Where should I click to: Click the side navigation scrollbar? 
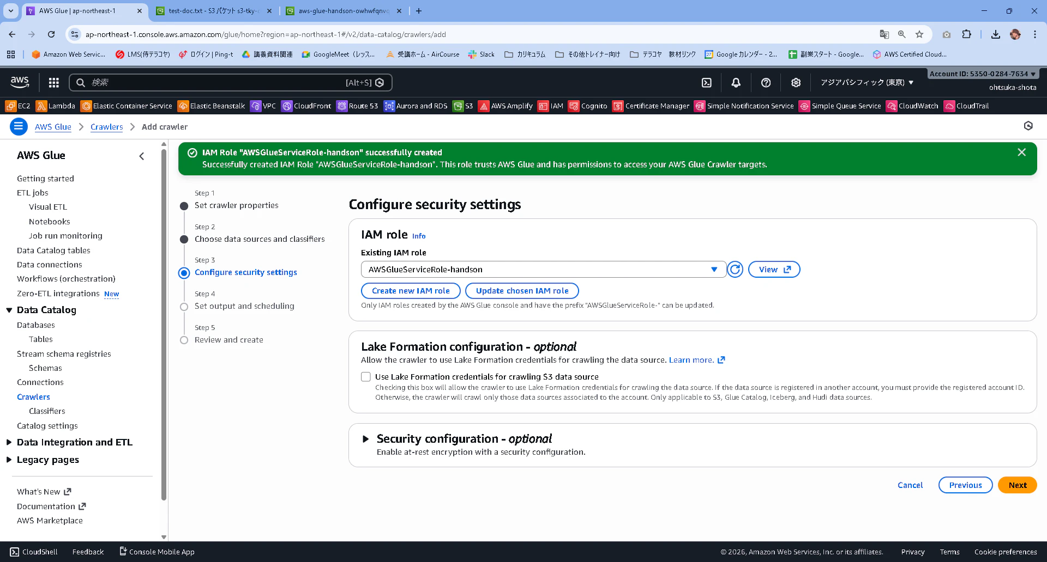click(x=164, y=325)
